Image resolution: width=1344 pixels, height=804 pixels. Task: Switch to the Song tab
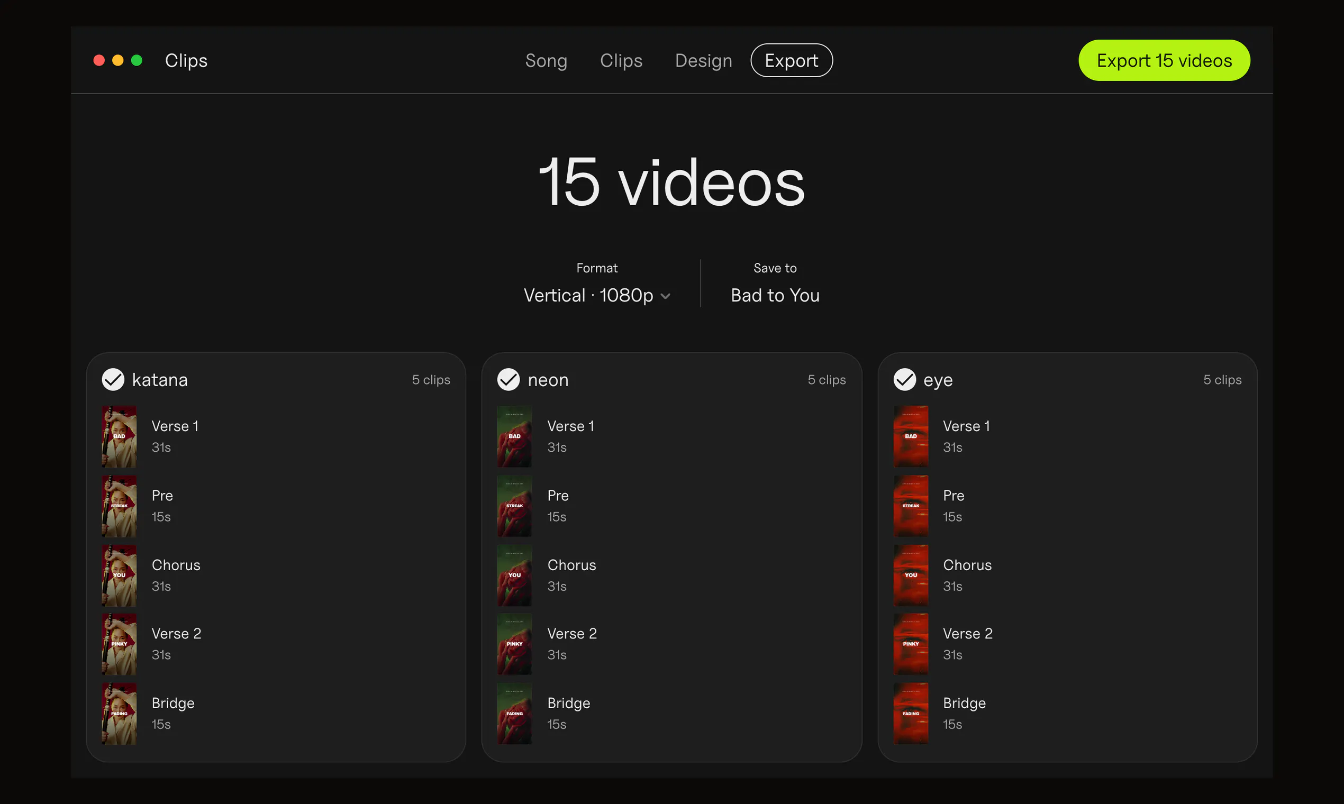[546, 60]
